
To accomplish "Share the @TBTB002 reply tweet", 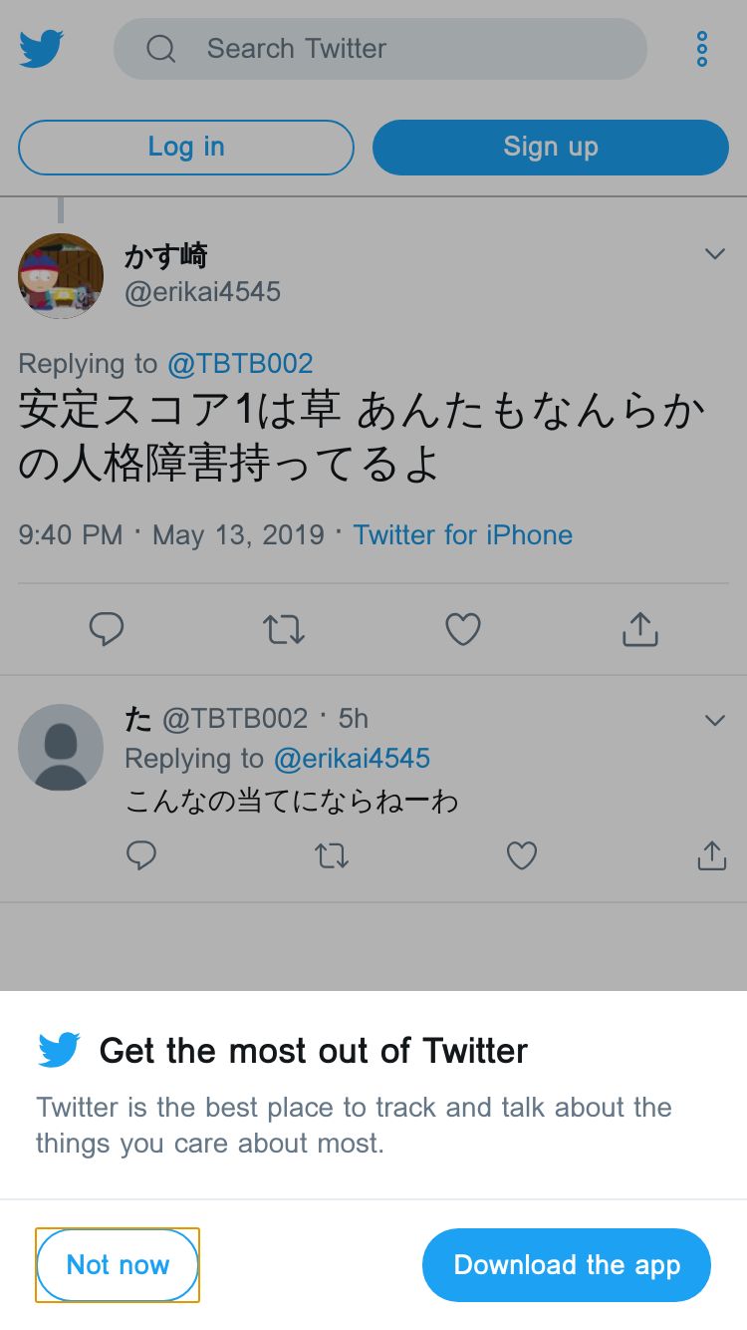I will [711, 855].
